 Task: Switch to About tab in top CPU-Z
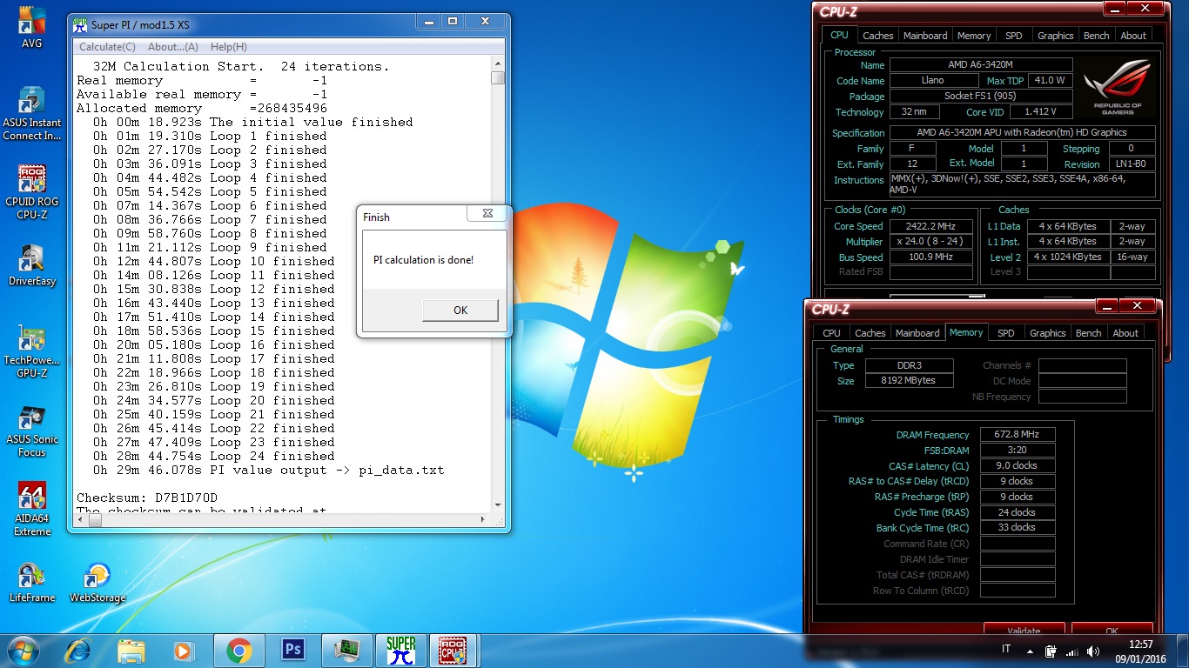[x=1133, y=36]
